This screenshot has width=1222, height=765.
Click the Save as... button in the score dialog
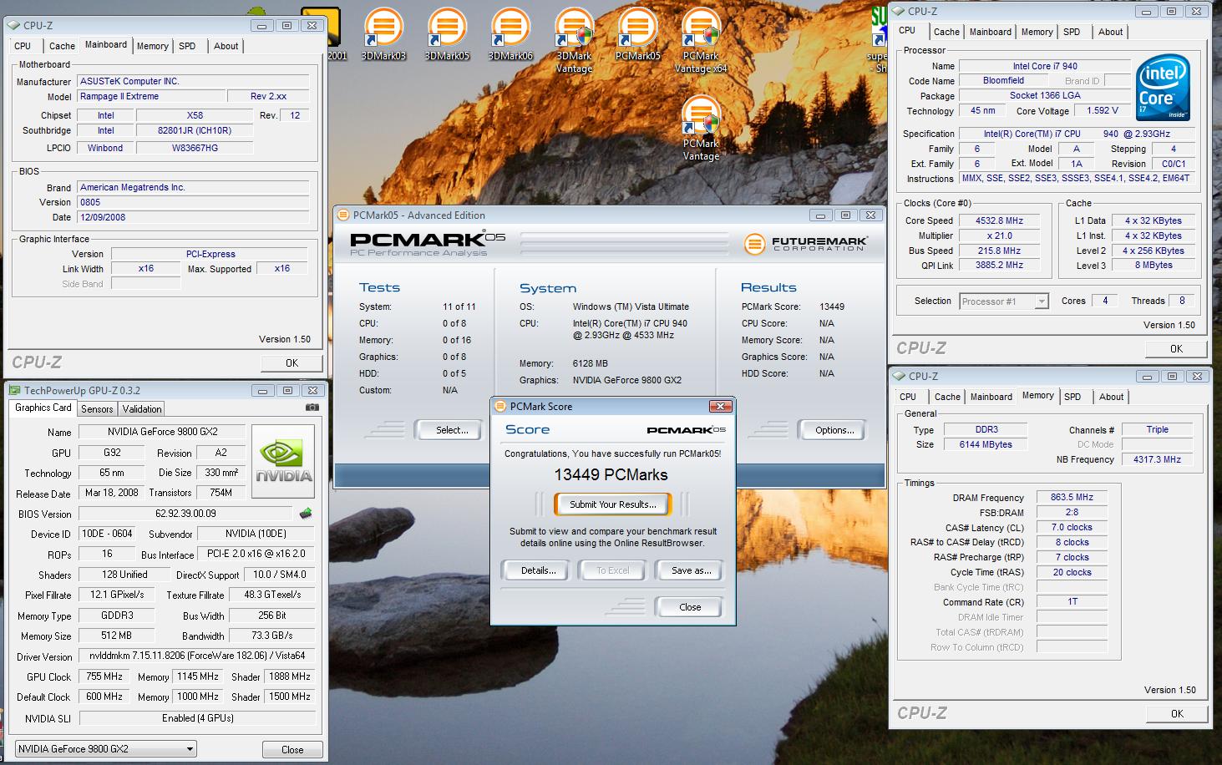[691, 570]
